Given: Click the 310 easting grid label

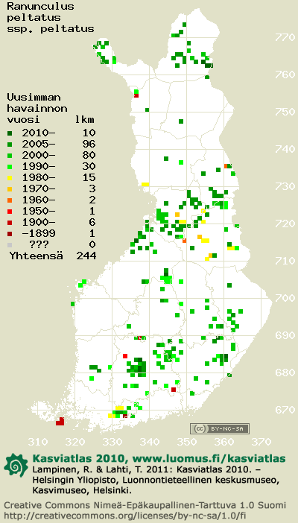Looking at the screenshot, I should (38, 443).
